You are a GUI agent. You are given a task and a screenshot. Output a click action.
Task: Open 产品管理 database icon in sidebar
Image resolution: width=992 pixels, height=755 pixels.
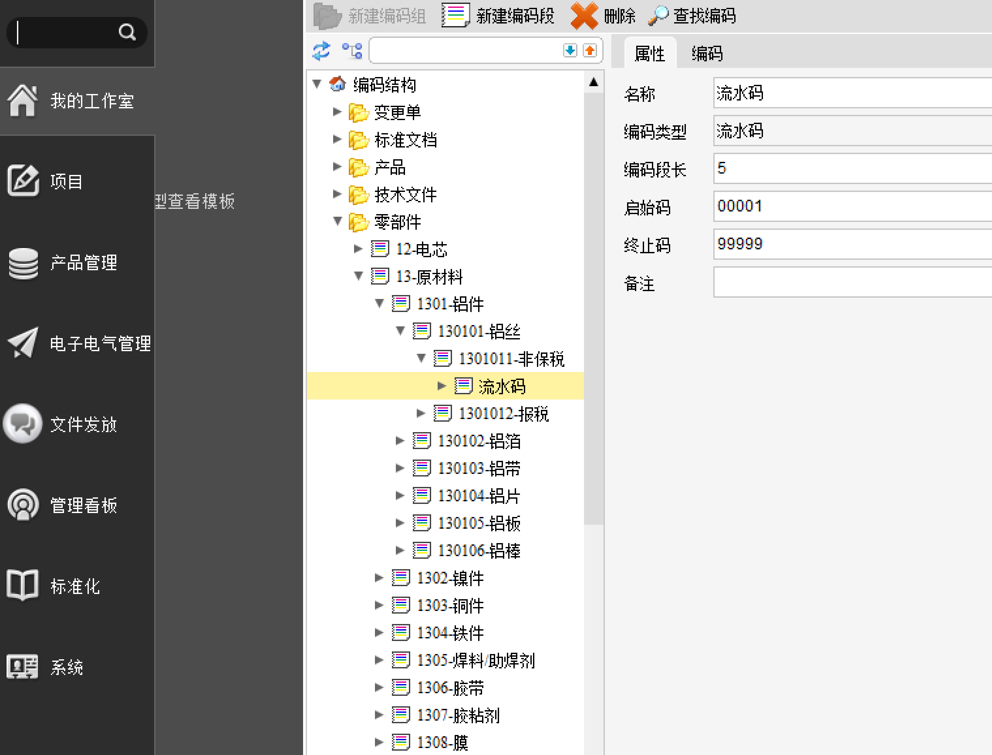(24, 263)
